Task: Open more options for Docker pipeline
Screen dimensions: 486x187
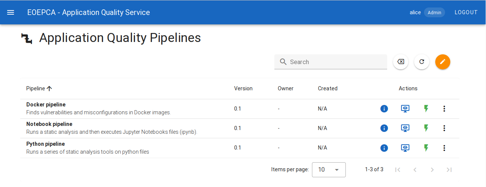Action: 444,109
